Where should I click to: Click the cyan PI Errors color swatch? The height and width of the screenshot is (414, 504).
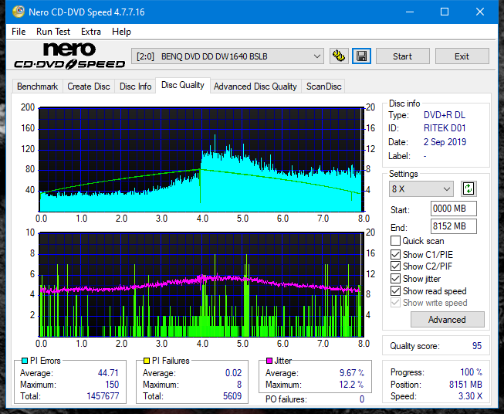[x=25, y=361]
